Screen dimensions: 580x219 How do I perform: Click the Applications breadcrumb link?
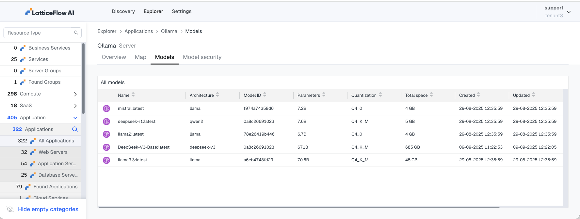pos(138,31)
